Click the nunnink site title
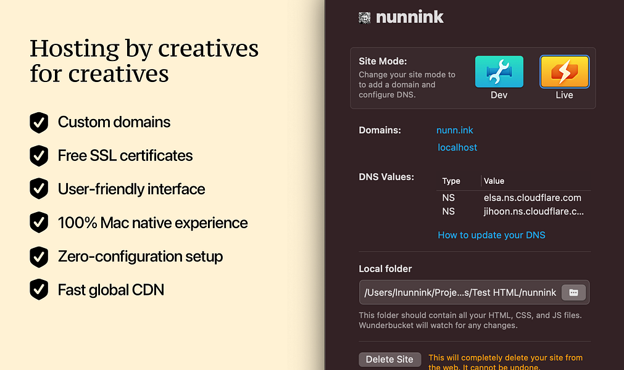This screenshot has width=624, height=370. tap(409, 17)
